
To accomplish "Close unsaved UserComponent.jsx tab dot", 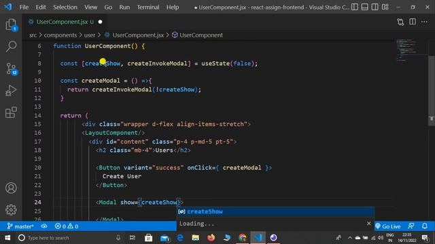I will [x=100, y=22].
